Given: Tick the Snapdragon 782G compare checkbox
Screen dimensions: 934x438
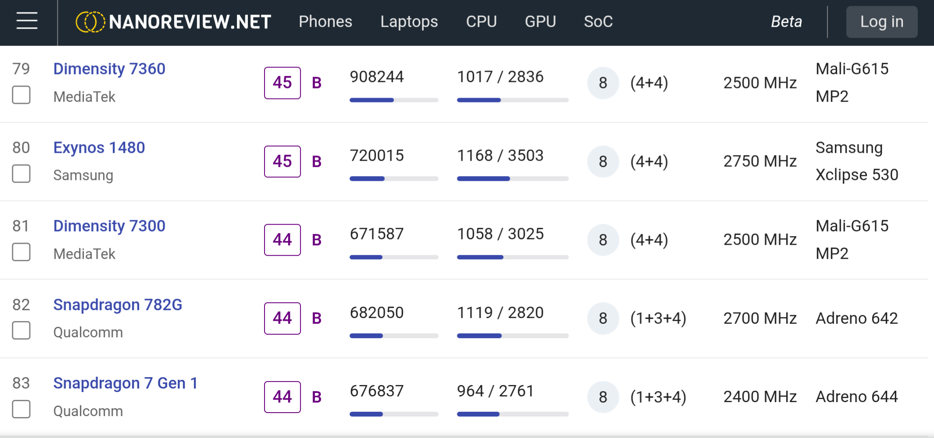Looking at the screenshot, I should click(x=21, y=330).
